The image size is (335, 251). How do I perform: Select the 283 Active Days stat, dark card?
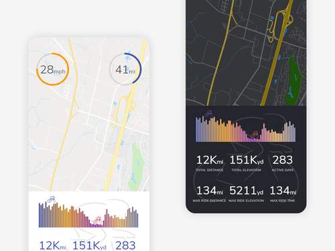(x=283, y=163)
